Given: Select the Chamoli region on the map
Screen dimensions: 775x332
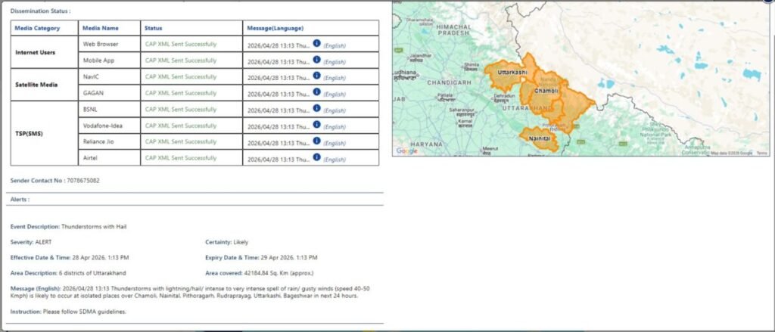Looking at the screenshot, I should click(x=546, y=91).
